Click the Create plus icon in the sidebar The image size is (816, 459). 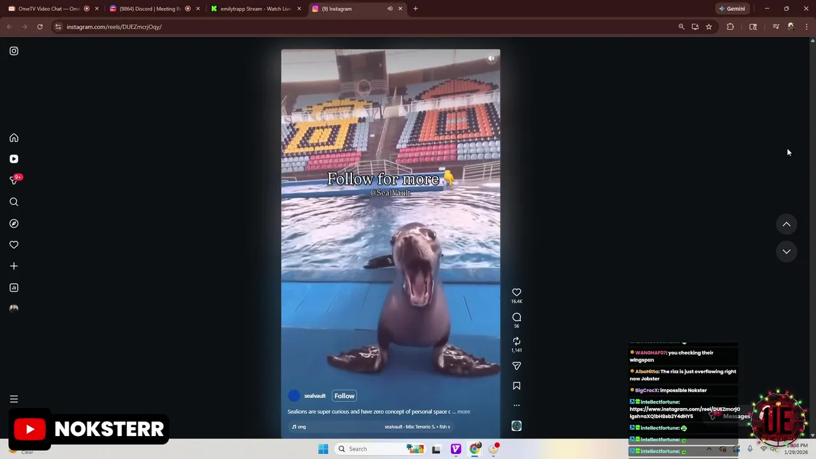pyautogui.click(x=14, y=266)
